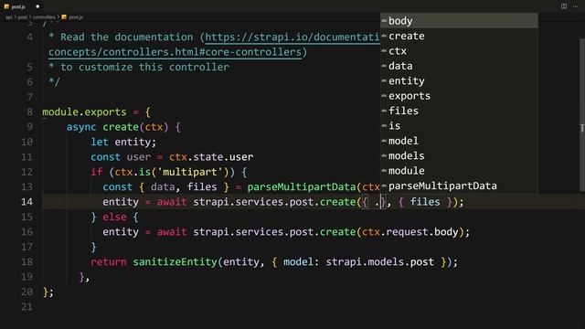The image size is (585, 329).
Task: Choose 'create' autocomplete suggestion
Action: (x=459, y=36)
